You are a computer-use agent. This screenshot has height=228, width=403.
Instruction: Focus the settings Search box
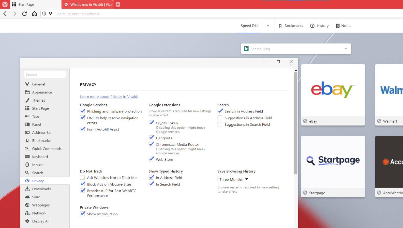click(x=45, y=74)
